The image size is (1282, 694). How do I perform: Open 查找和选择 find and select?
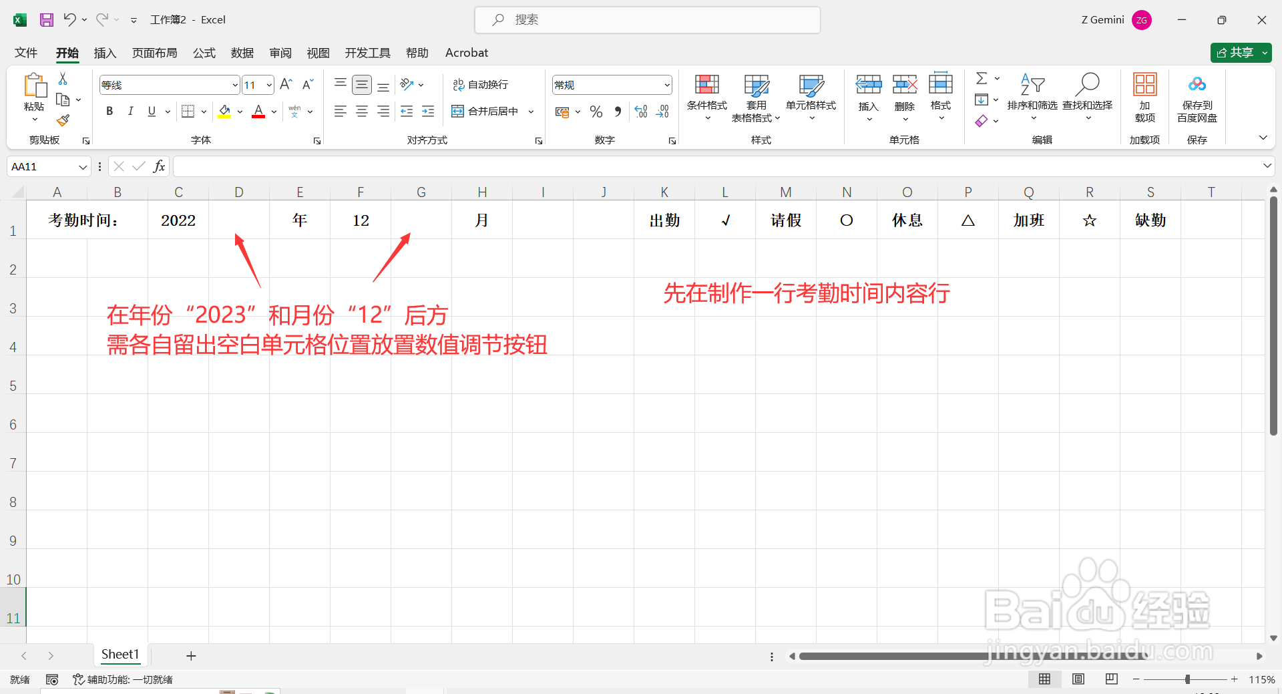pos(1088,97)
